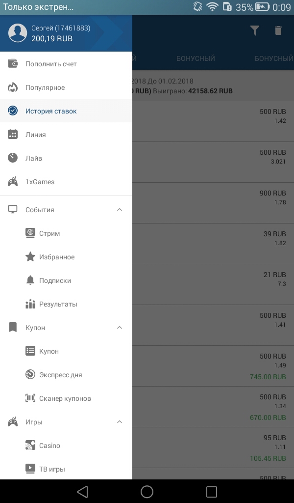Image resolution: width=294 pixels, height=503 pixels.
Task: Tap the stopwatch icon for Лайв
Action: pyautogui.click(x=13, y=158)
